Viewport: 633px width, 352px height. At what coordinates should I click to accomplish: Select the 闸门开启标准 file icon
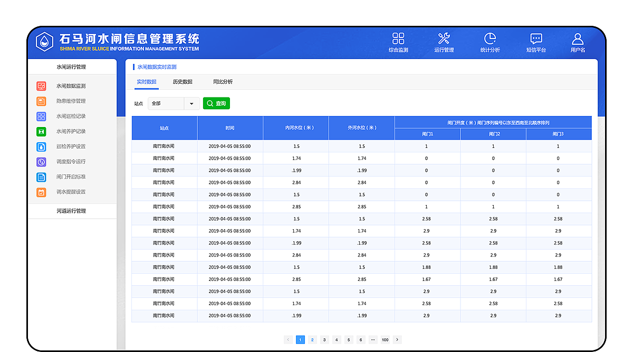tap(41, 177)
